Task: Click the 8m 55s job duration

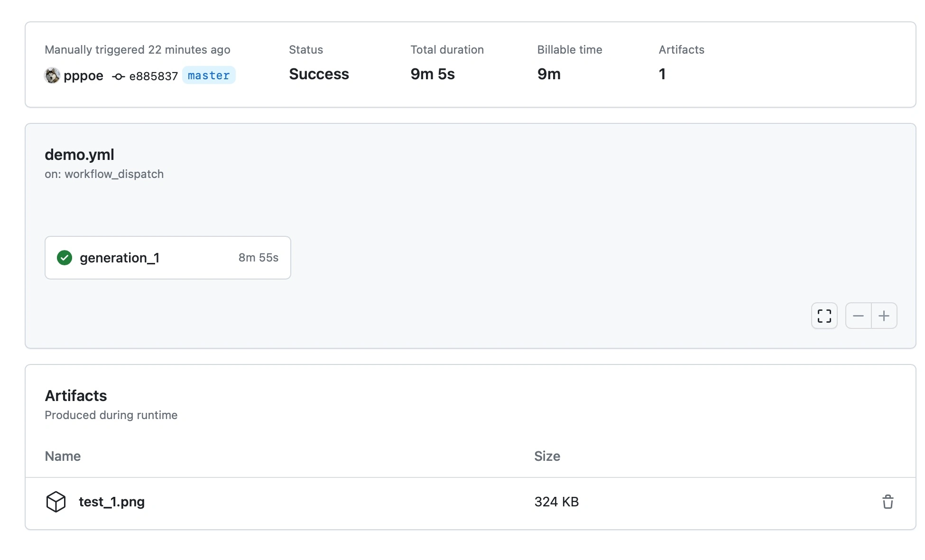Action: tap(258, 258)
